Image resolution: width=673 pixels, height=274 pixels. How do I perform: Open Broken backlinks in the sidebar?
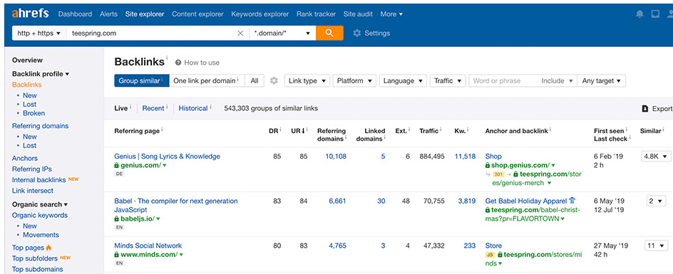[34, 113]
